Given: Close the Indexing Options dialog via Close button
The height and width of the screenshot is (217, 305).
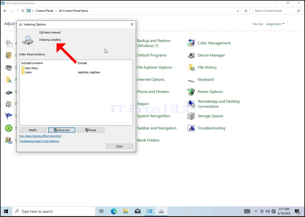Looking at the screenshot, I should pos(119,146).
